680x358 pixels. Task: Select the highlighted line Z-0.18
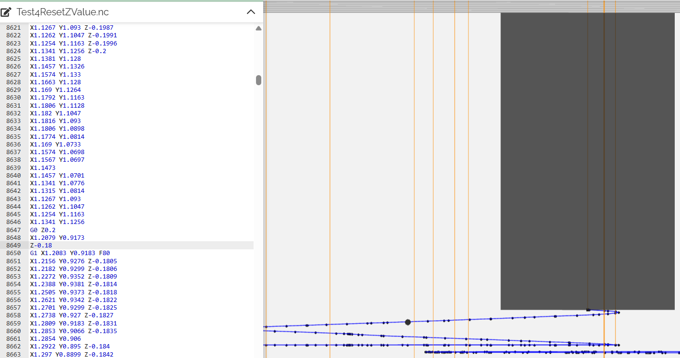tap(41, 246)
